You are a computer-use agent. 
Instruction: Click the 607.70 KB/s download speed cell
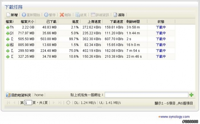pyautogui.click(x=114, y=39)
